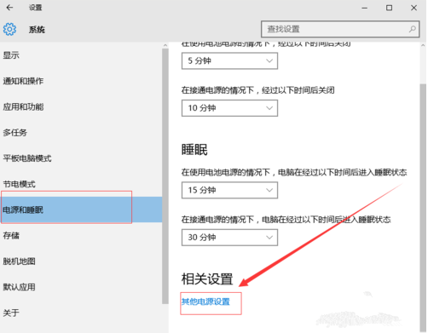The height and width of the screenshot is (333, 428).
Task: Go back with the arrow icon
Action: (9, 8)
